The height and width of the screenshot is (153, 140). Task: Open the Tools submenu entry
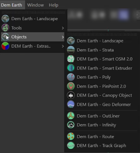[x=33, y=28]
